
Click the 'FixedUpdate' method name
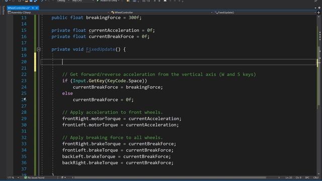[101, 49]
